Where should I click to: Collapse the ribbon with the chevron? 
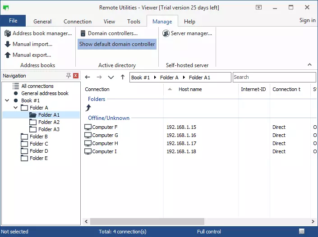309,65
